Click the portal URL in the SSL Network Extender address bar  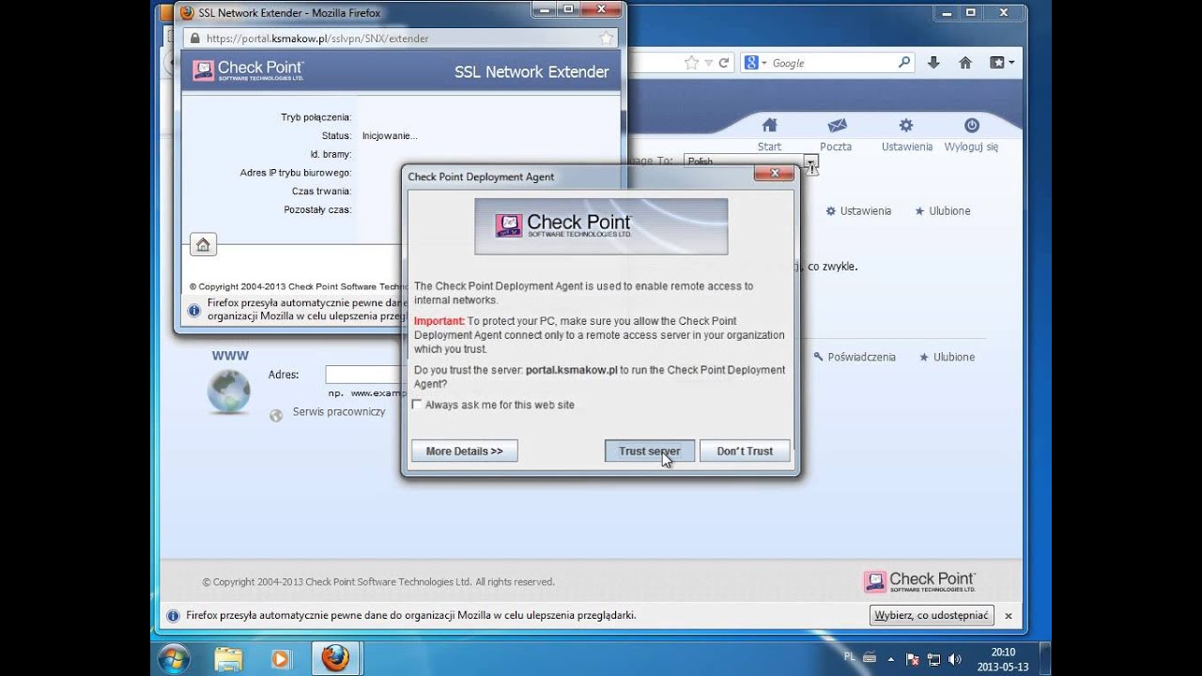[317, 38]
